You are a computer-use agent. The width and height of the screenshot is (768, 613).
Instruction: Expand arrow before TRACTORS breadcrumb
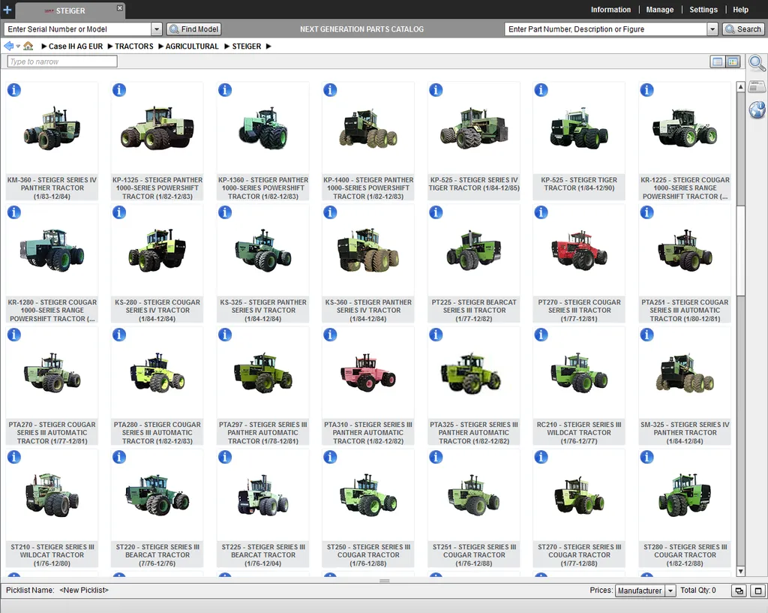click(110, 46)
